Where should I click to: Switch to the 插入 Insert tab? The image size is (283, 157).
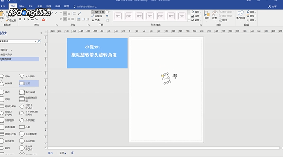click(22, 6)
